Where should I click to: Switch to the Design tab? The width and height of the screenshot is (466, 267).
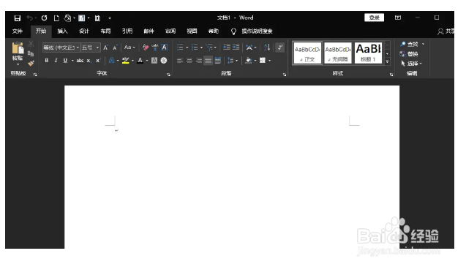[x=84, y=31]
